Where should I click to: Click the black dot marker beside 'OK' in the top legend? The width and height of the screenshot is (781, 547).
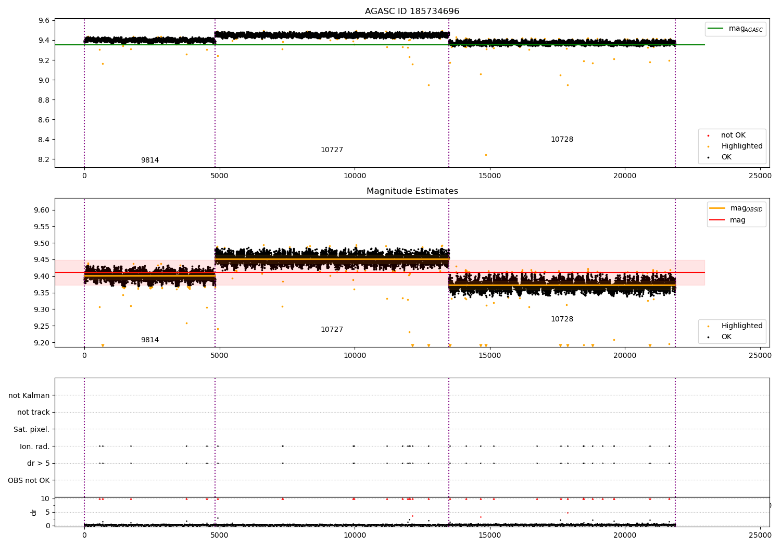pyautogui.click(x=708, y=158)
